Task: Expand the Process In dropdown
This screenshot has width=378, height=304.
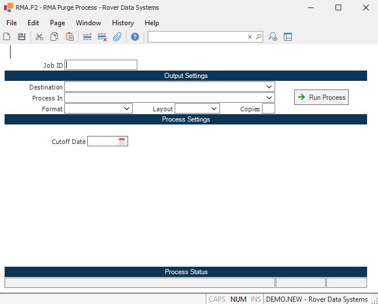Action: tap(269, 98)
